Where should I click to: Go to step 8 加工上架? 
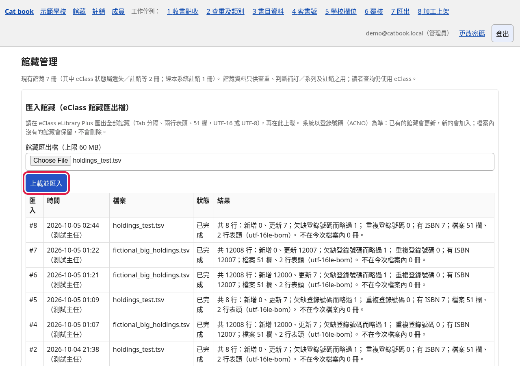tap(433, 11)
